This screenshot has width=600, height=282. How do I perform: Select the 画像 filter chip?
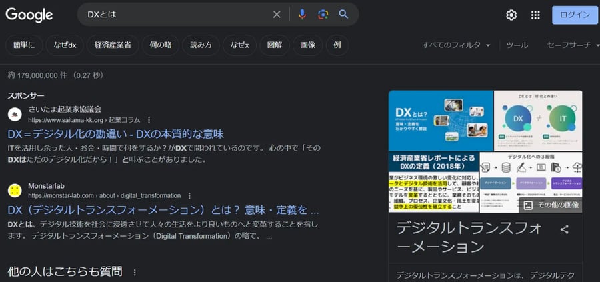pos(307,45)
